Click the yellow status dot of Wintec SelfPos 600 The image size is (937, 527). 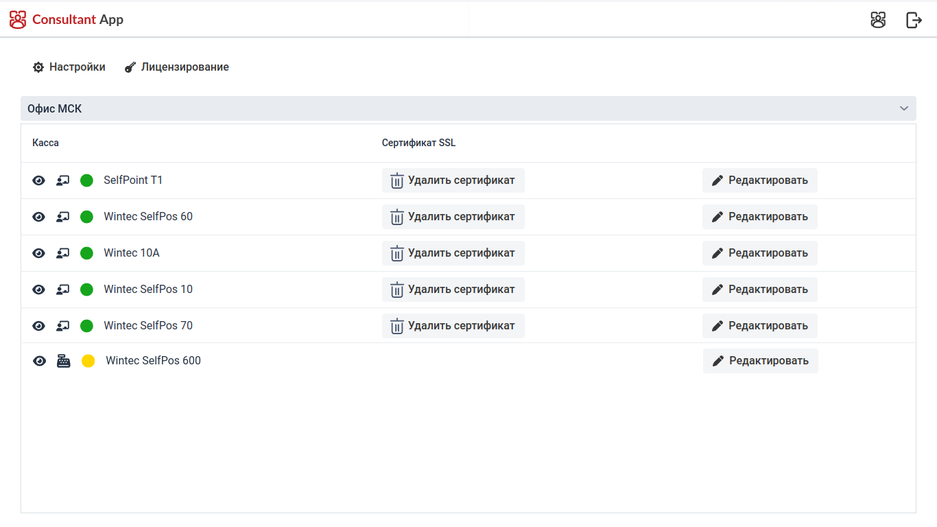[88, 361]
